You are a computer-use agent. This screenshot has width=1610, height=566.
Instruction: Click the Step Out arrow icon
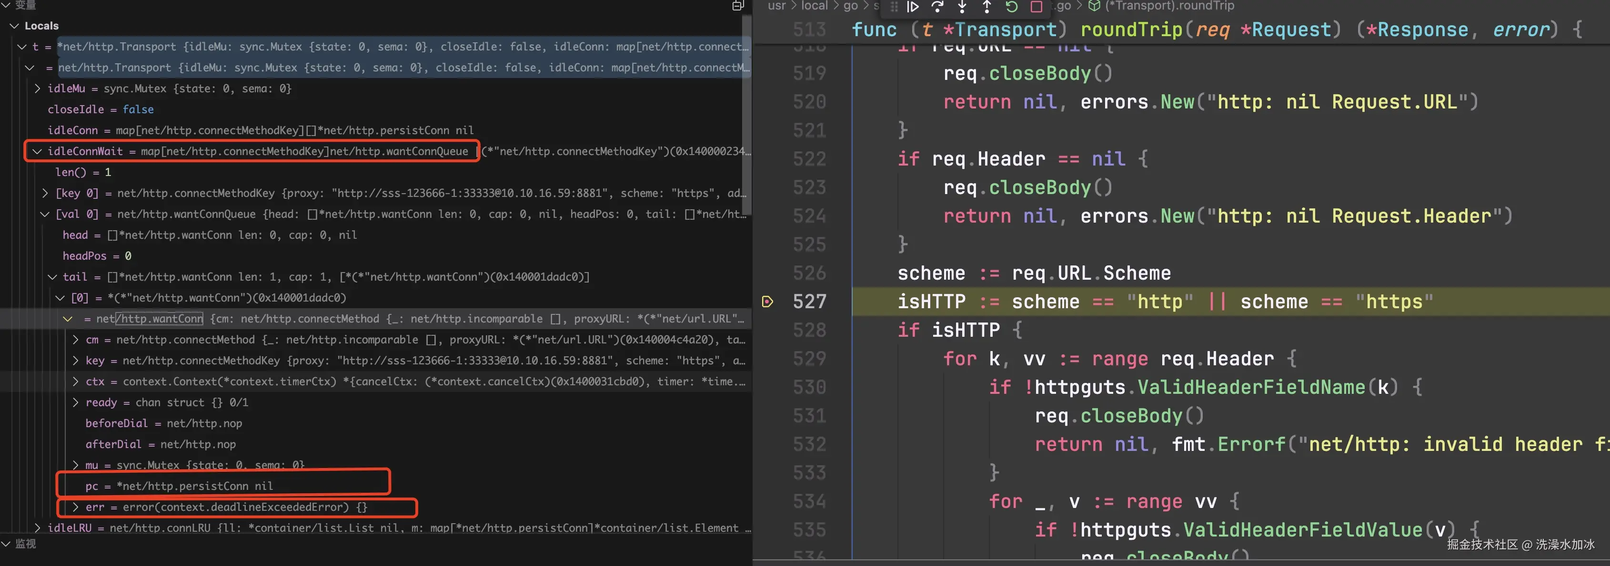[x=986, y=6]
